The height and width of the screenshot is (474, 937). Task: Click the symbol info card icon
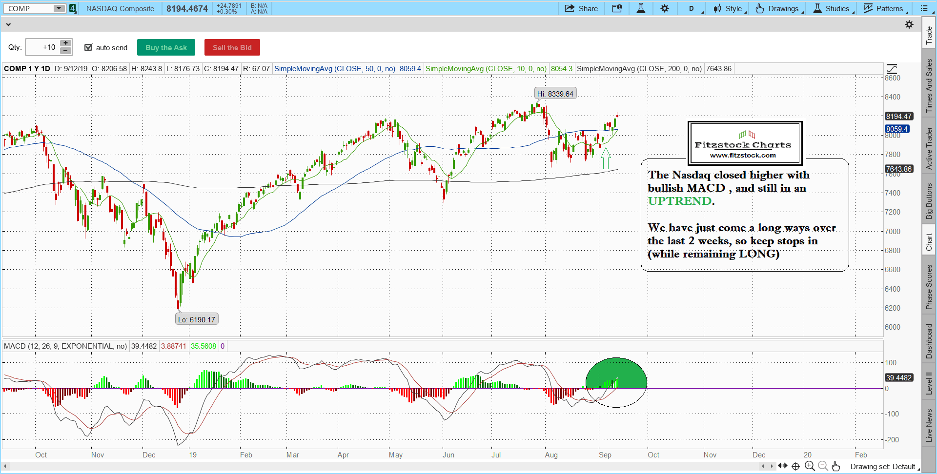coord(617,8)
